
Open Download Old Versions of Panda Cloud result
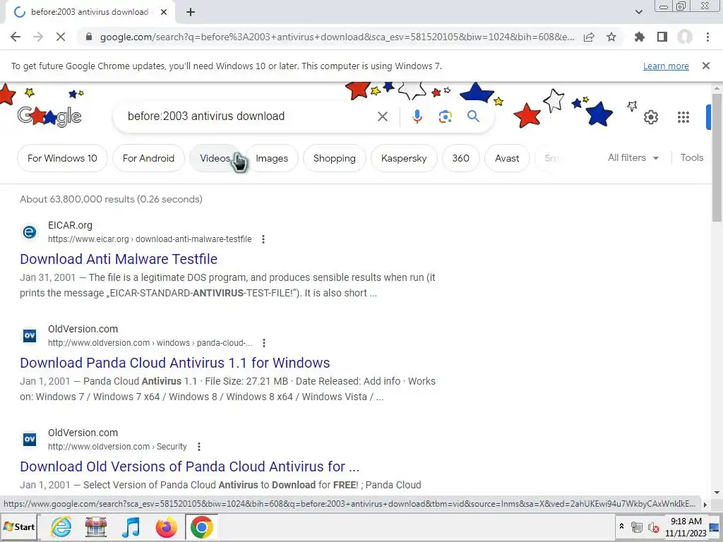pos(189,466)
